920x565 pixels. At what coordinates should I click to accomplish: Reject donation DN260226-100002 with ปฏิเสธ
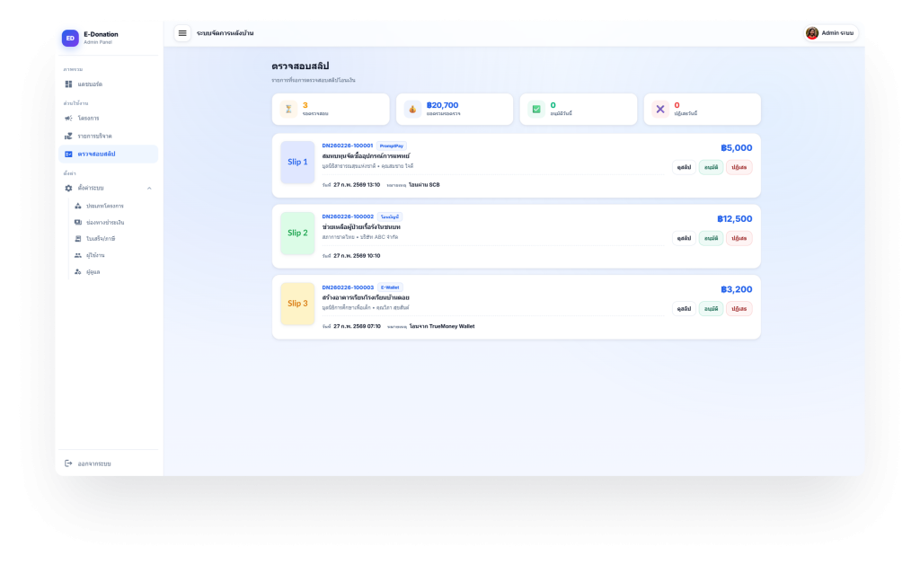(739, 238)
